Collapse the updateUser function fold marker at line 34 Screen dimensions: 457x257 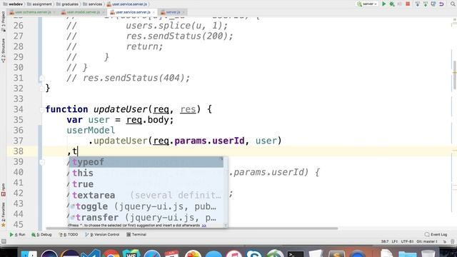pyautogui.click(x=41, y=109)
